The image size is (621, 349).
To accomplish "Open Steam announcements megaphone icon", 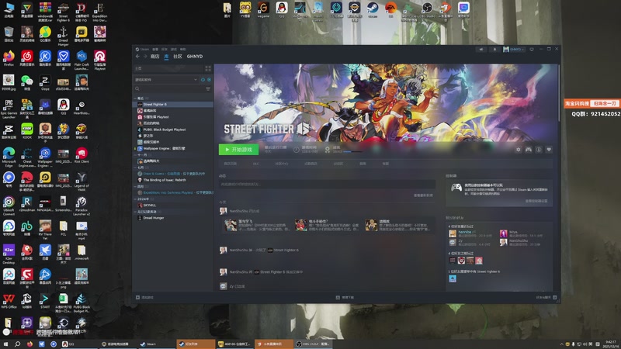I will pos(481,50).
